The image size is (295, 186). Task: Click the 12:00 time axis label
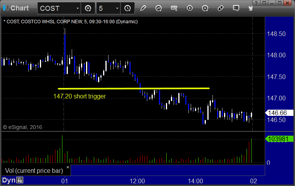coord(137,181)
